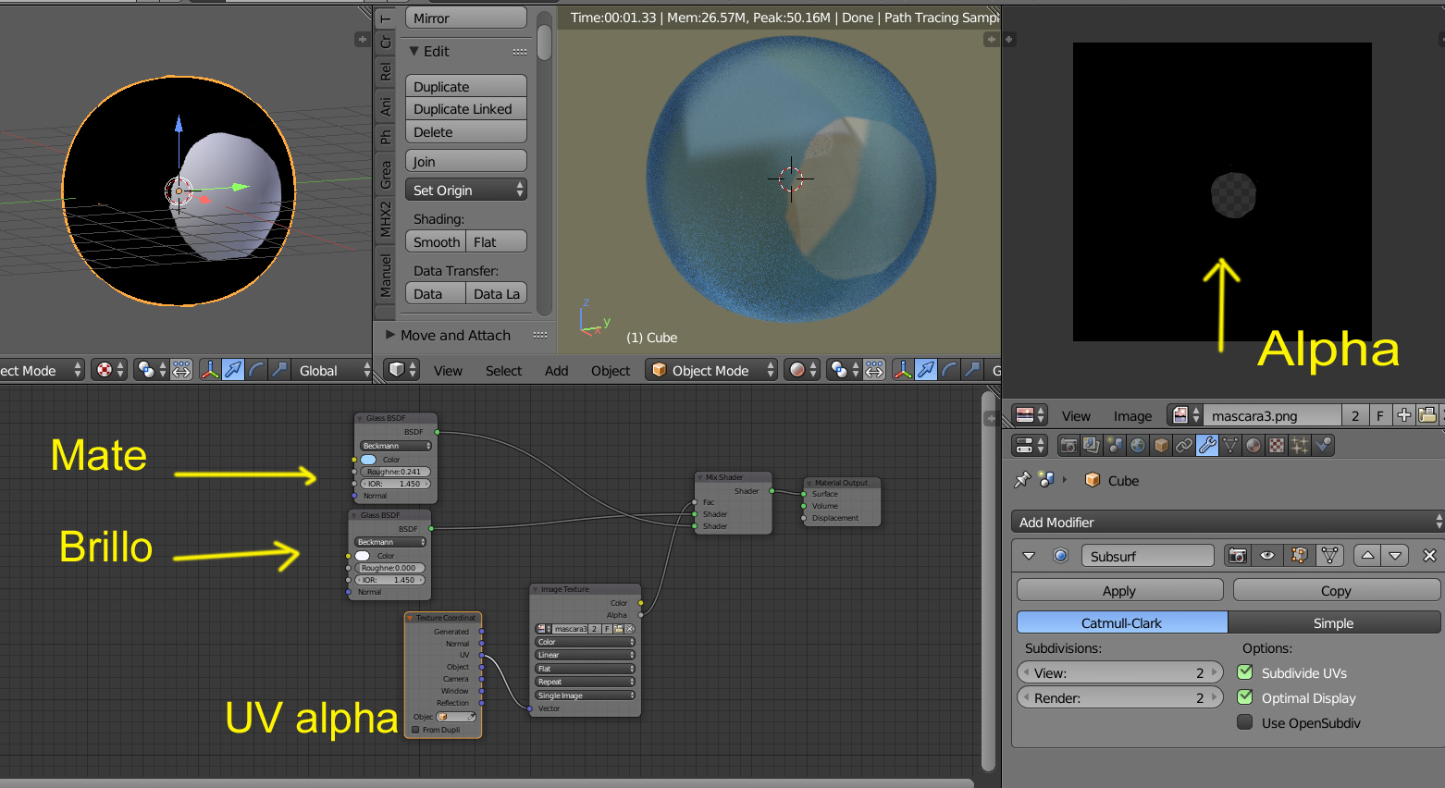This screenshot has width=1445, height=788.
Task: Expand the Move and Attach panel
Action: click(455, 336)
